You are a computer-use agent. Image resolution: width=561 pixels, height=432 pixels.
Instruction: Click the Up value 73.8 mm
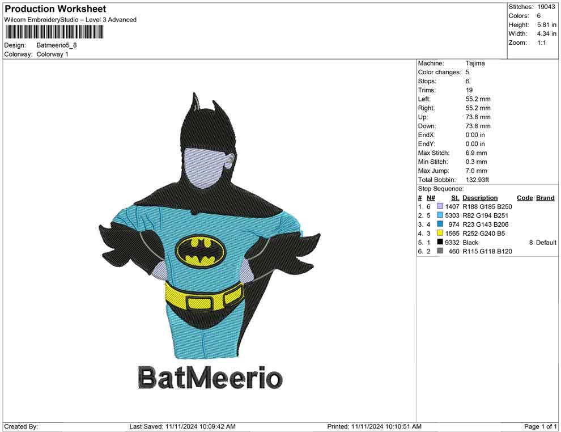pyautogui.click(x=478, y=117)
